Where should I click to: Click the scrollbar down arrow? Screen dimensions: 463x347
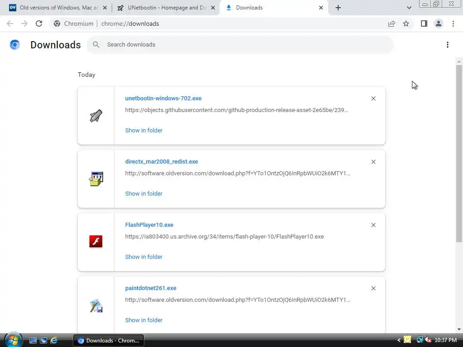point(459,329)
